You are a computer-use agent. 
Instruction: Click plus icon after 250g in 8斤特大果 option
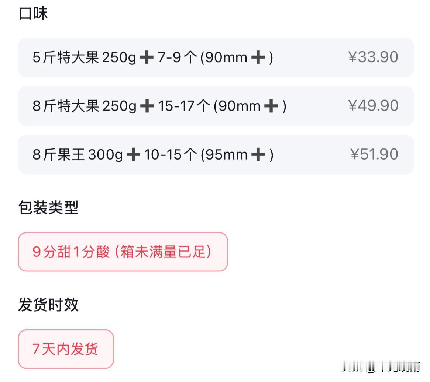pyautogui.click(x=147, y=106)
